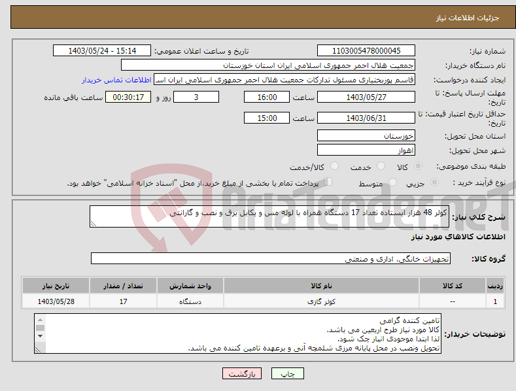This screenshot has width=516, height=391.
Task: Click the delivery city field اهواز
Action: tap(366, 150)
